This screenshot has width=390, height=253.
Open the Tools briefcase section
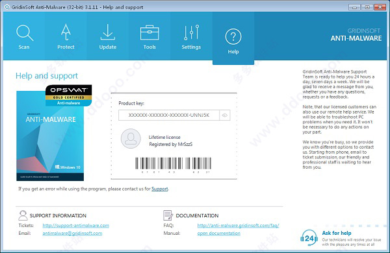tap(149, 36)
